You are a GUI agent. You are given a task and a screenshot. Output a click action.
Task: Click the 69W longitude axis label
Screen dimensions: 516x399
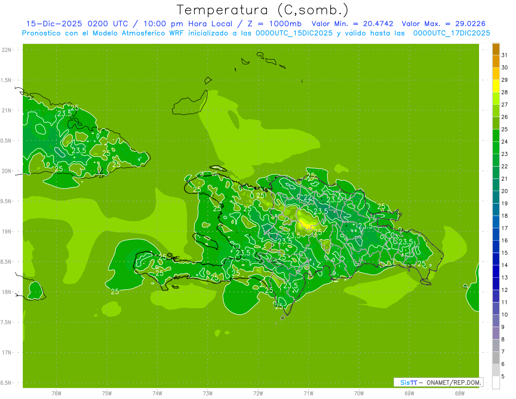[x=409, y=393]
